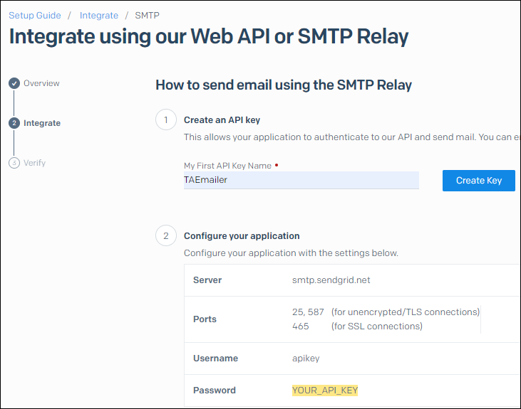Go to the Integrate breadcrumb link
The width and height of the screenshot is (521, 409).
99,16
